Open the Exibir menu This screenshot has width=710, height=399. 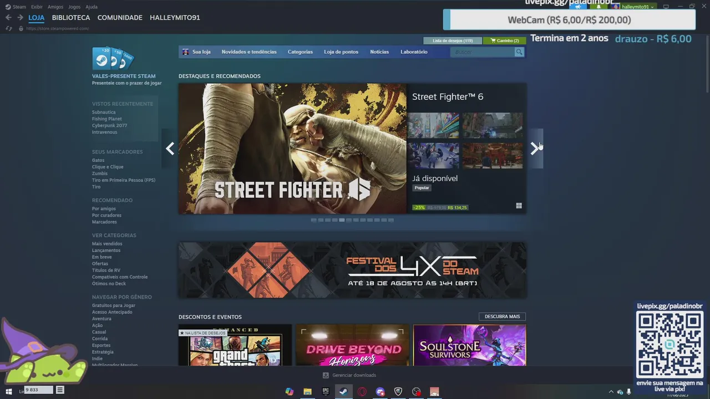(37, 7)
